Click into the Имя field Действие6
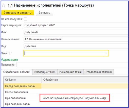Image resolution: width=129 pixels, height=108 pixels. (76, 32)
